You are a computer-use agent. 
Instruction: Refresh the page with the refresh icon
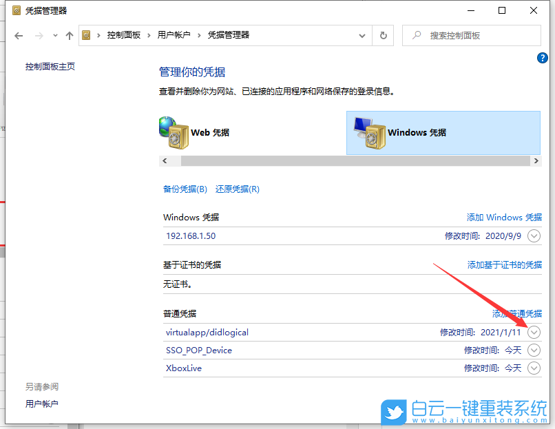coord(383,35)
